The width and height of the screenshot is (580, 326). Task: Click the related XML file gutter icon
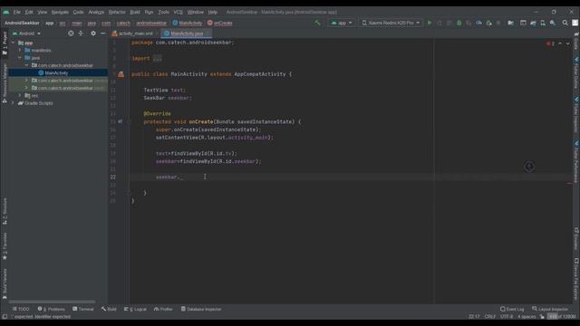coord(121,74)
